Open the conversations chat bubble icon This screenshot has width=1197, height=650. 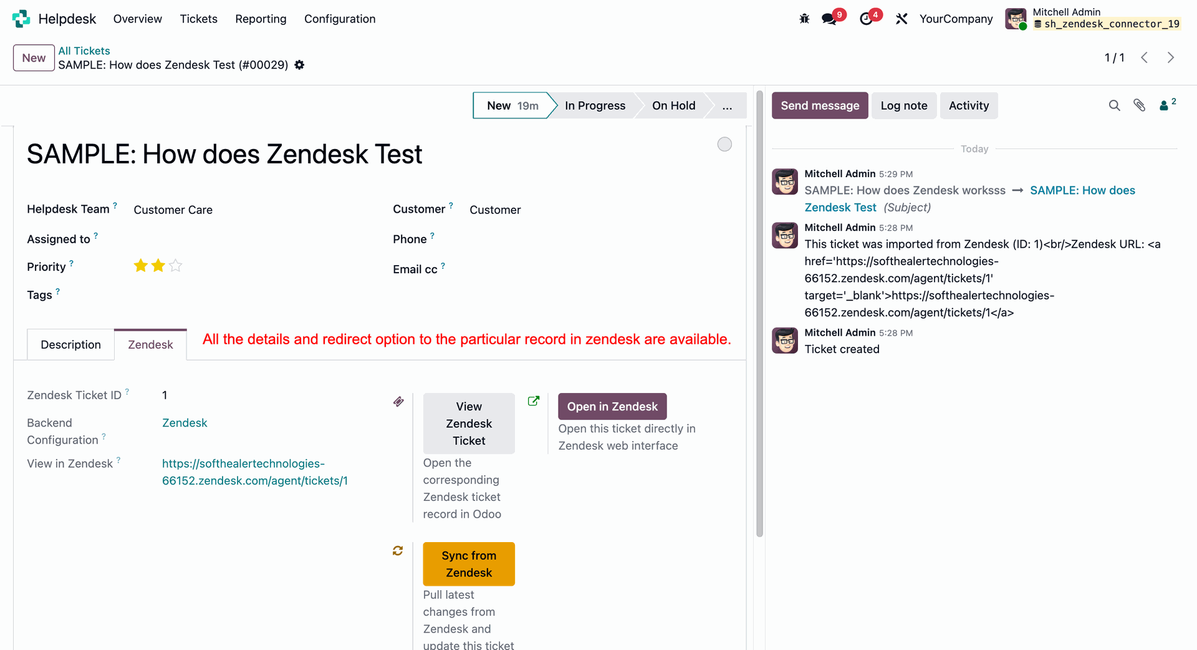tap(829, 19)
